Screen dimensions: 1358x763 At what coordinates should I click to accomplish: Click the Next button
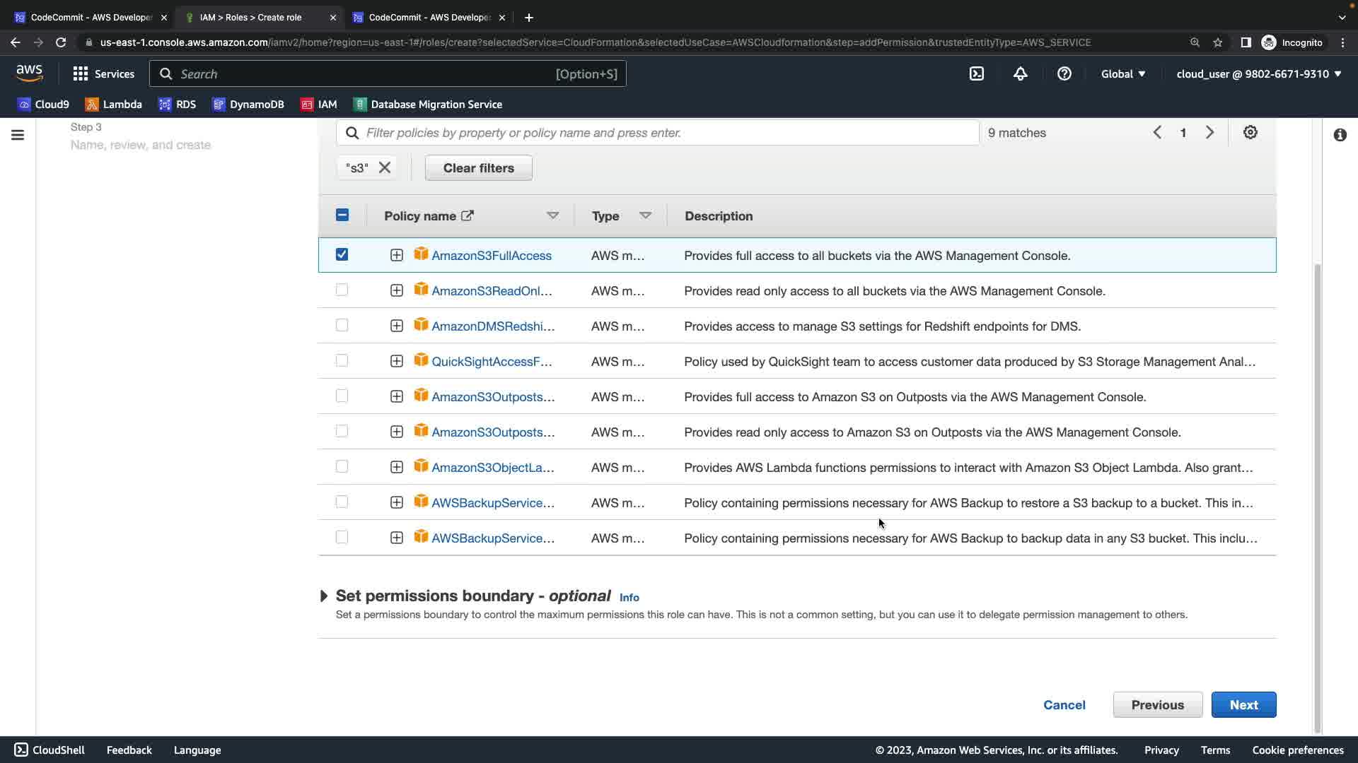click(x=1243, y=704)
